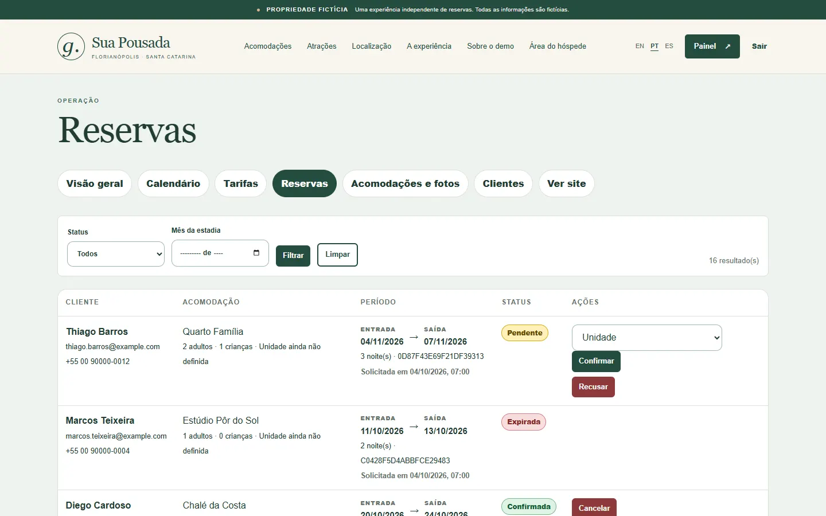
Task: Click the 16 resultado(s) count text
Action: (734, 261)
